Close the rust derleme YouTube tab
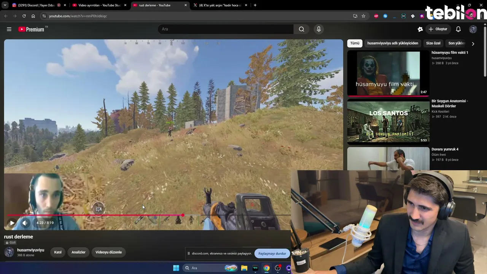 click(x=185, y=5)
